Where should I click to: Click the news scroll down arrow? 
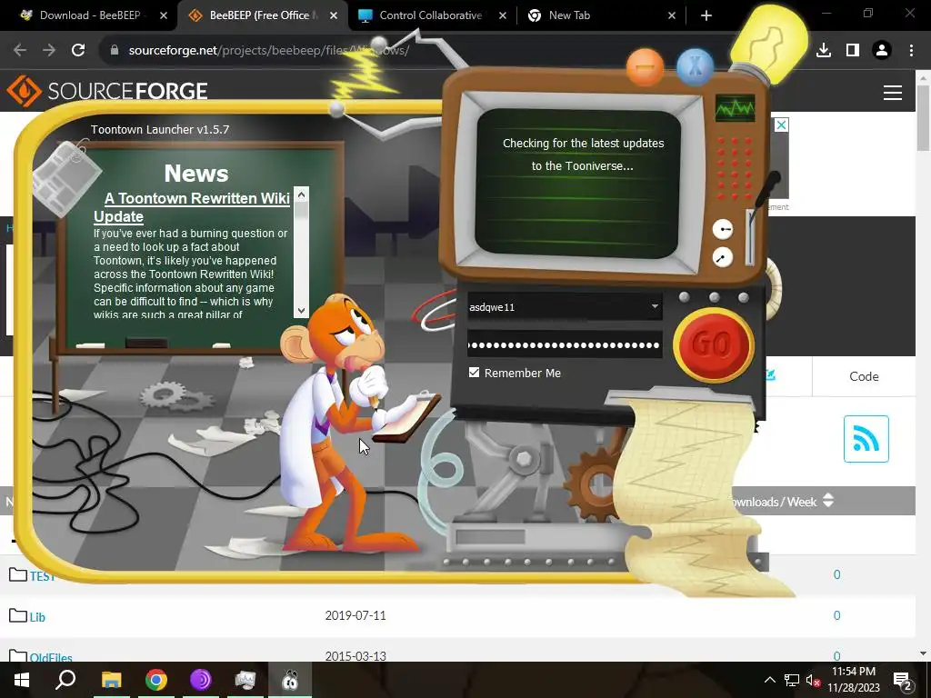pos(301,311)
